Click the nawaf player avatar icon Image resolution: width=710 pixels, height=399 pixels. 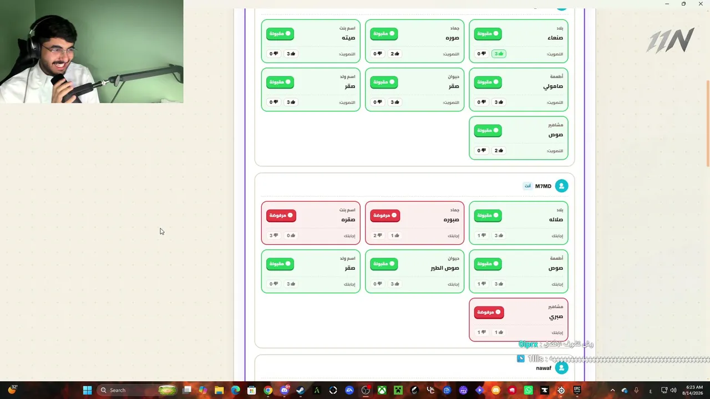[x=561, y=368]
